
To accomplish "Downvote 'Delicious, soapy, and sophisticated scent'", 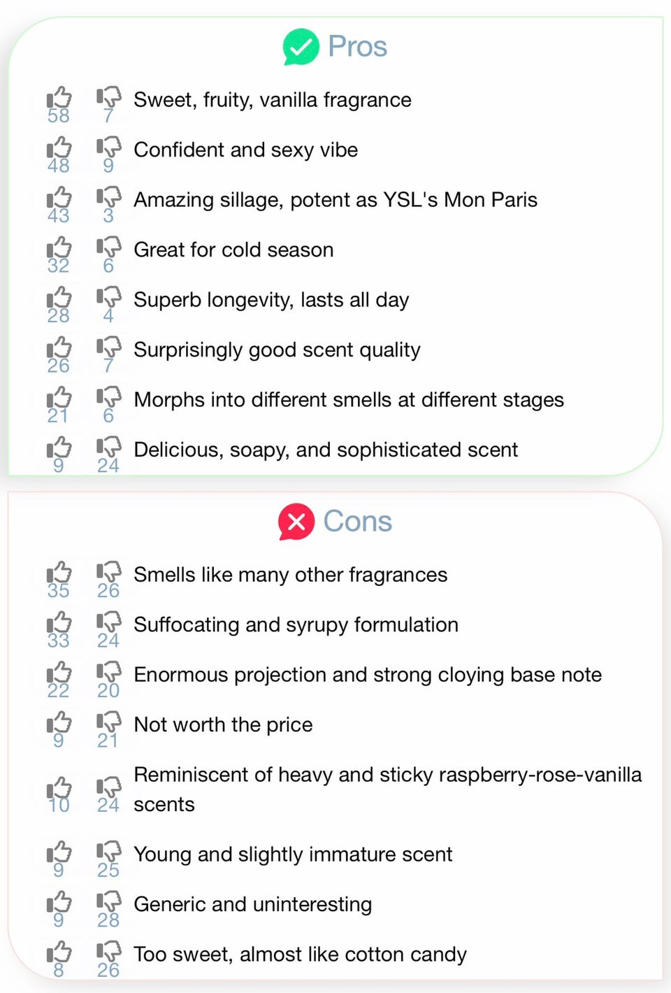I will (108, 448).
